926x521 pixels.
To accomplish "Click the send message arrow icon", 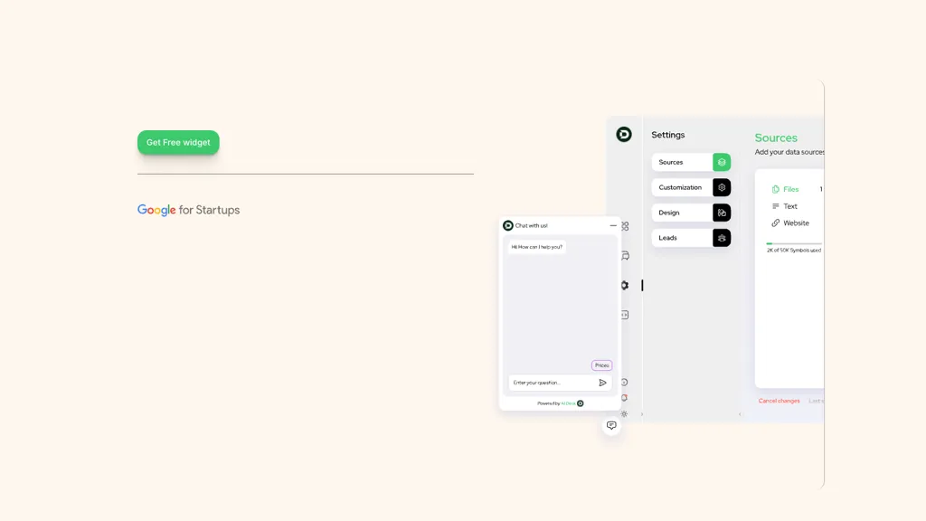I will pyautogui.click(x=602, y=383).
